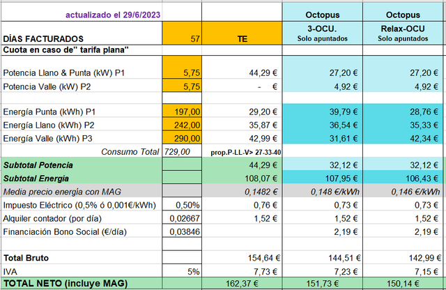Select the Relax-OCU column header
The height and width of the screenshot is (290, 446).
pyautogui.click(x=403, y=33)
